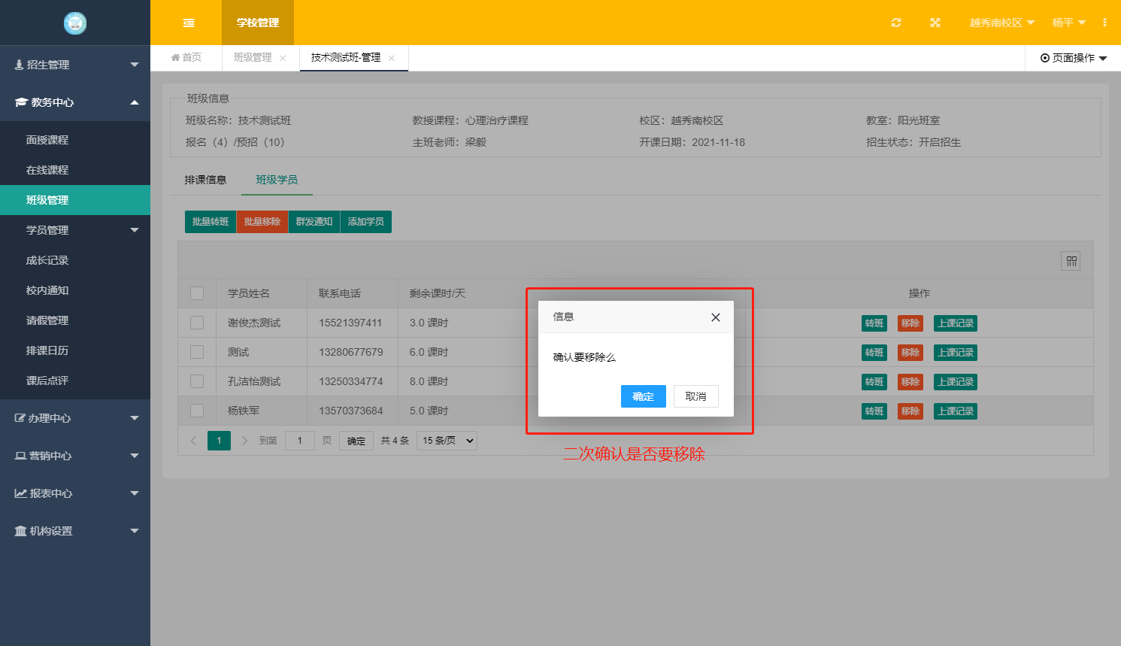
Task: Tick the checkbox for 孔洁怡测试
Action: coord(197,381)
